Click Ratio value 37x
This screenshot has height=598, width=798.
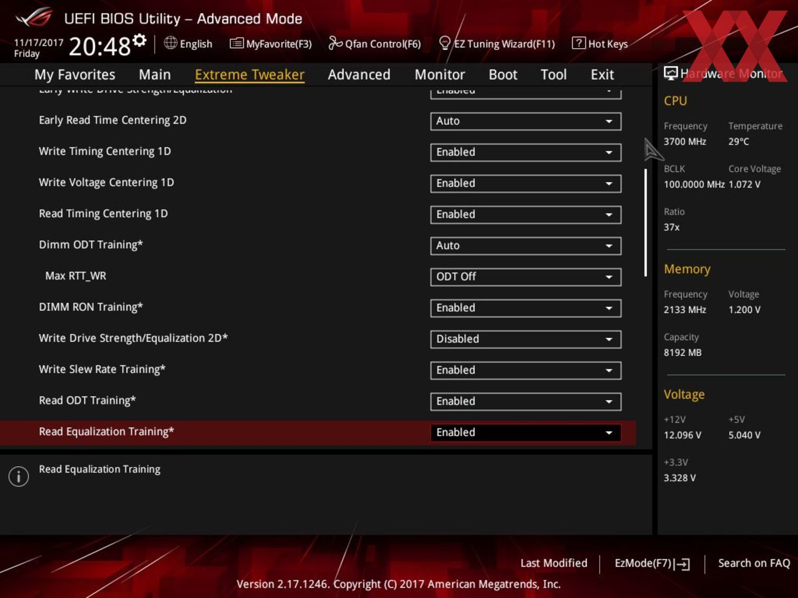pyautogui.click(x=672, y=227)
